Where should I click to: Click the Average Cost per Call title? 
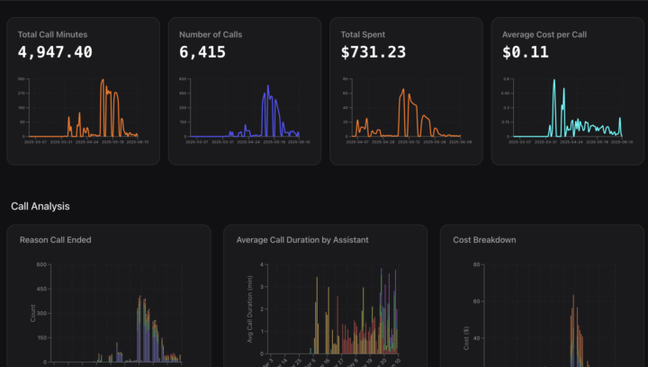click(547, 34)
